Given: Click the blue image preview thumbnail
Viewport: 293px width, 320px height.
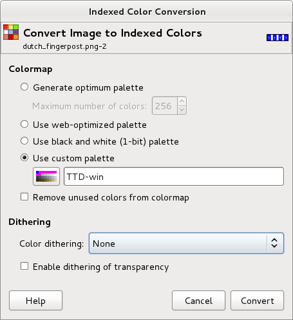Looking at the screenshot, I should click(x=278, y=37).
